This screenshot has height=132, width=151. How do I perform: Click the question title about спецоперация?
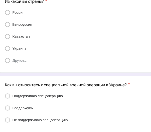66,85
